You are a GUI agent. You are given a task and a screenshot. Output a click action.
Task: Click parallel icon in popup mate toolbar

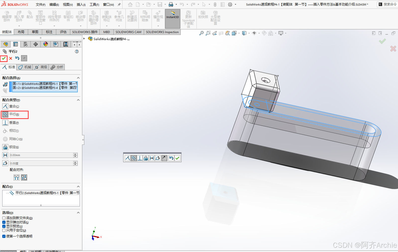tap(134, 158)
